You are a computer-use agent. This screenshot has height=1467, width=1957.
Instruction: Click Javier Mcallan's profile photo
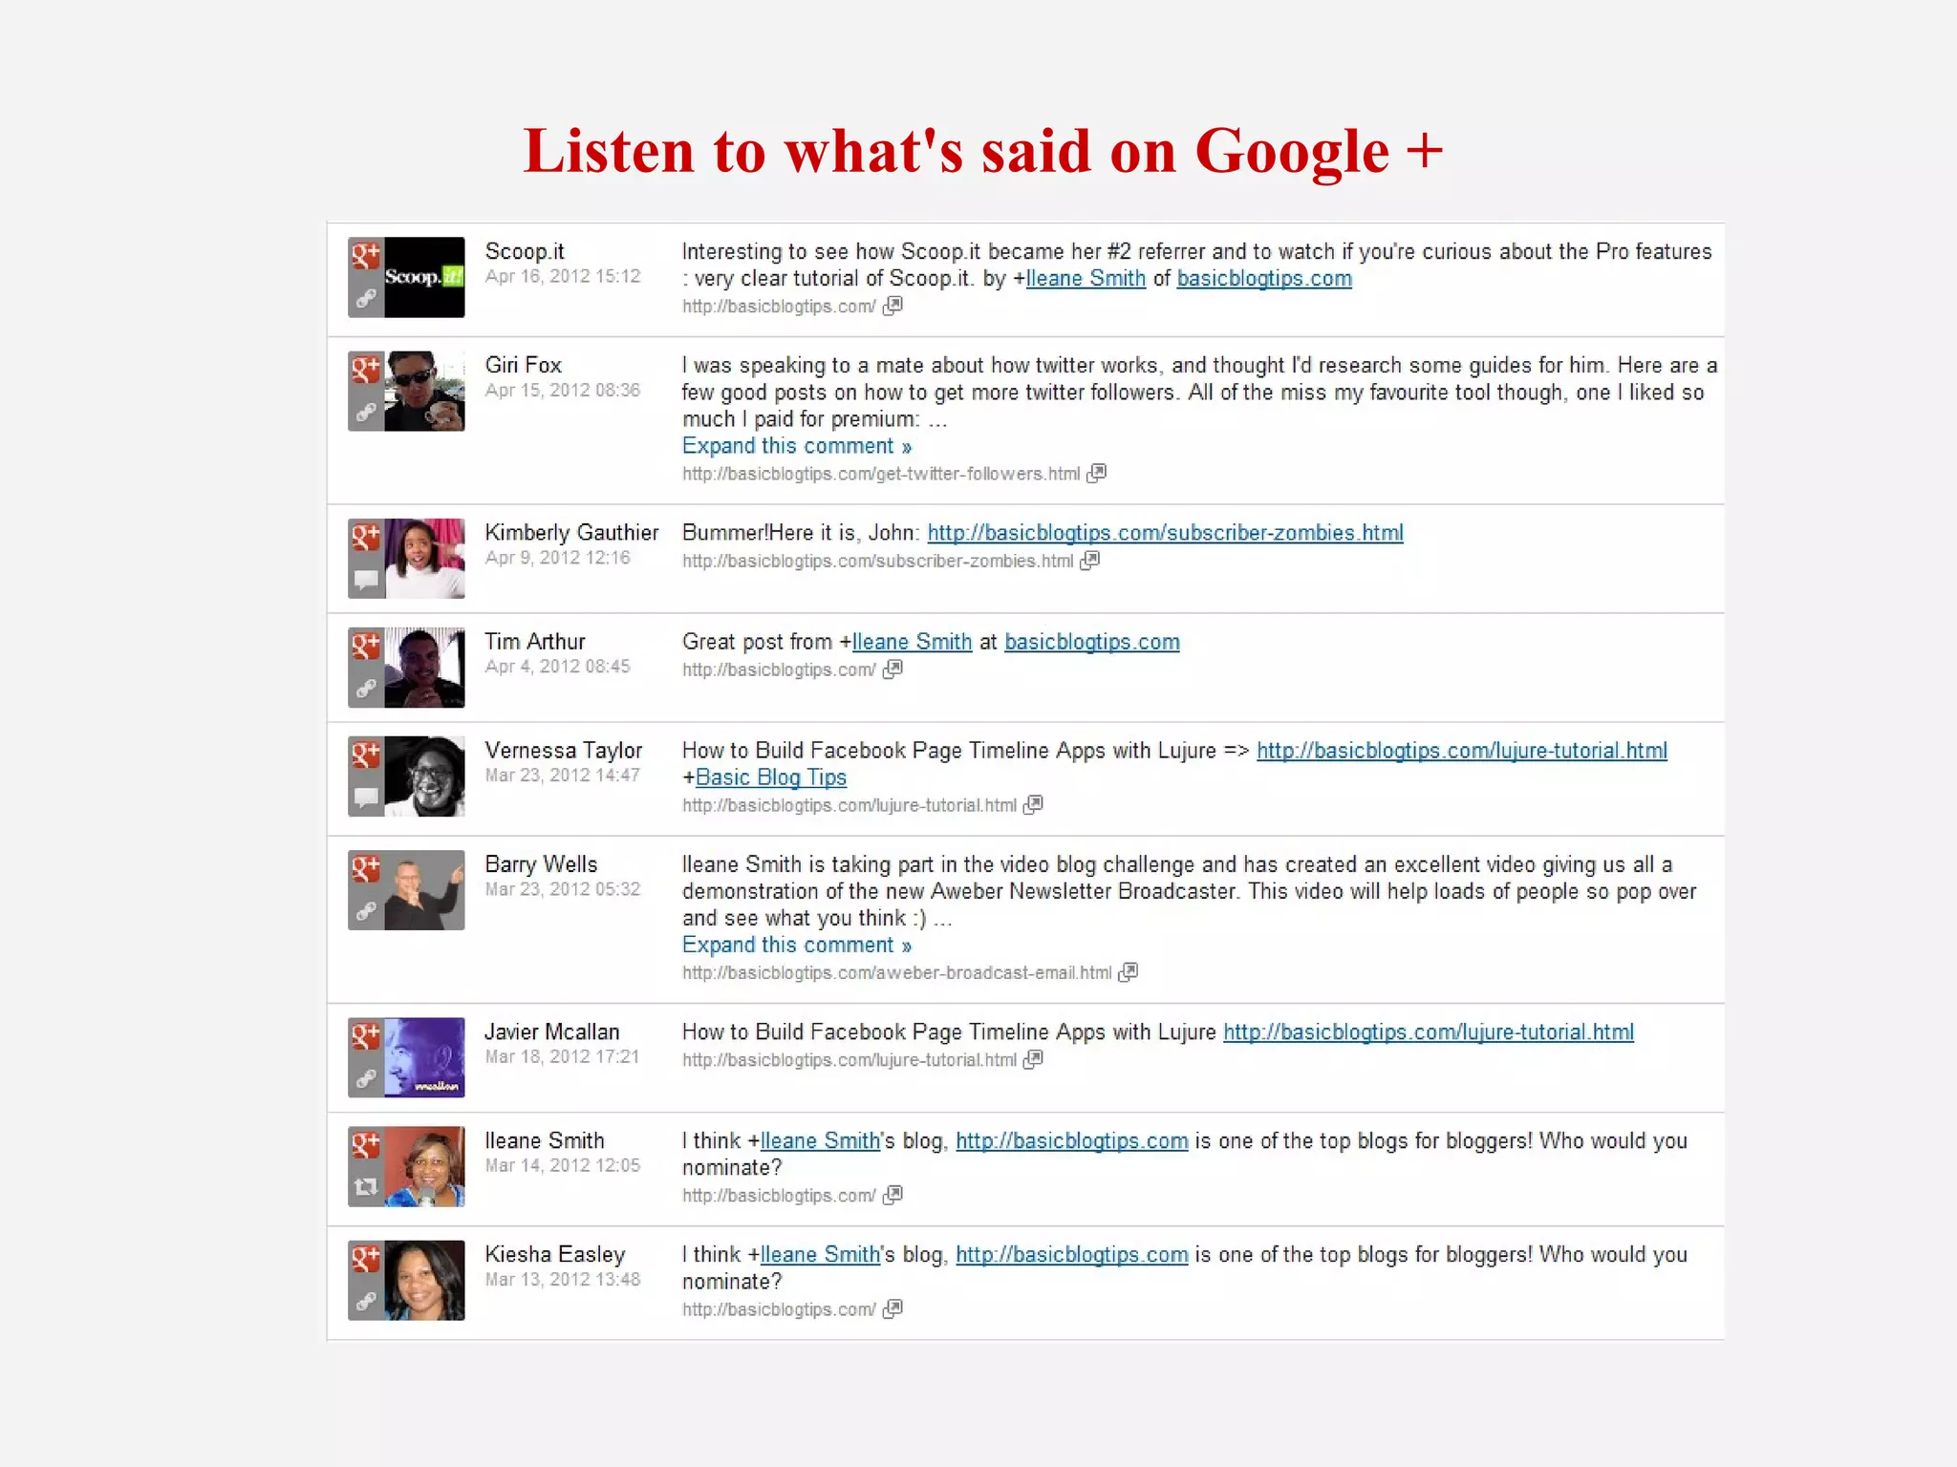click(x=424, y=1057)
